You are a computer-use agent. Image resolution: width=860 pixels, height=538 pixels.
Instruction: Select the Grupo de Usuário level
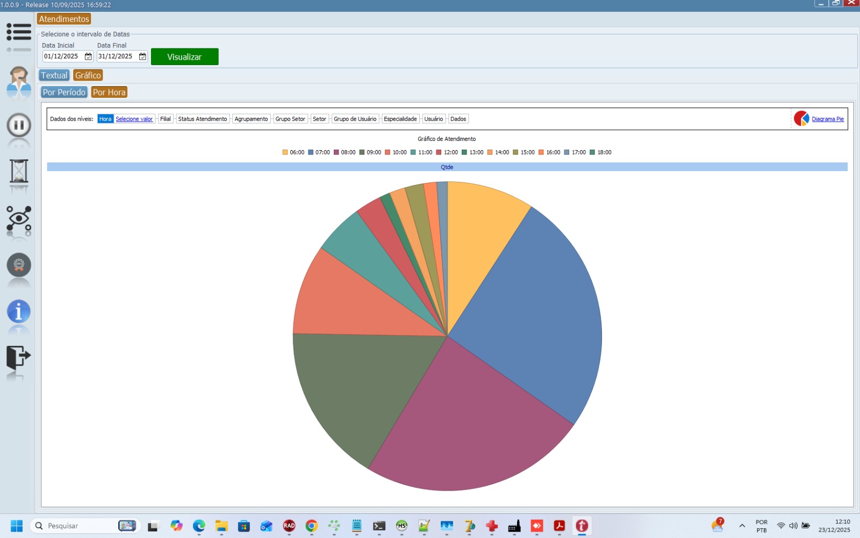coord(355,119)
